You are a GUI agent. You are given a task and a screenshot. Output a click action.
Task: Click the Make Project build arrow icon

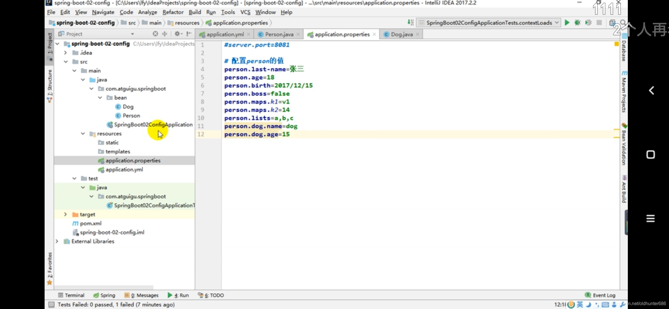pos(411,23)
